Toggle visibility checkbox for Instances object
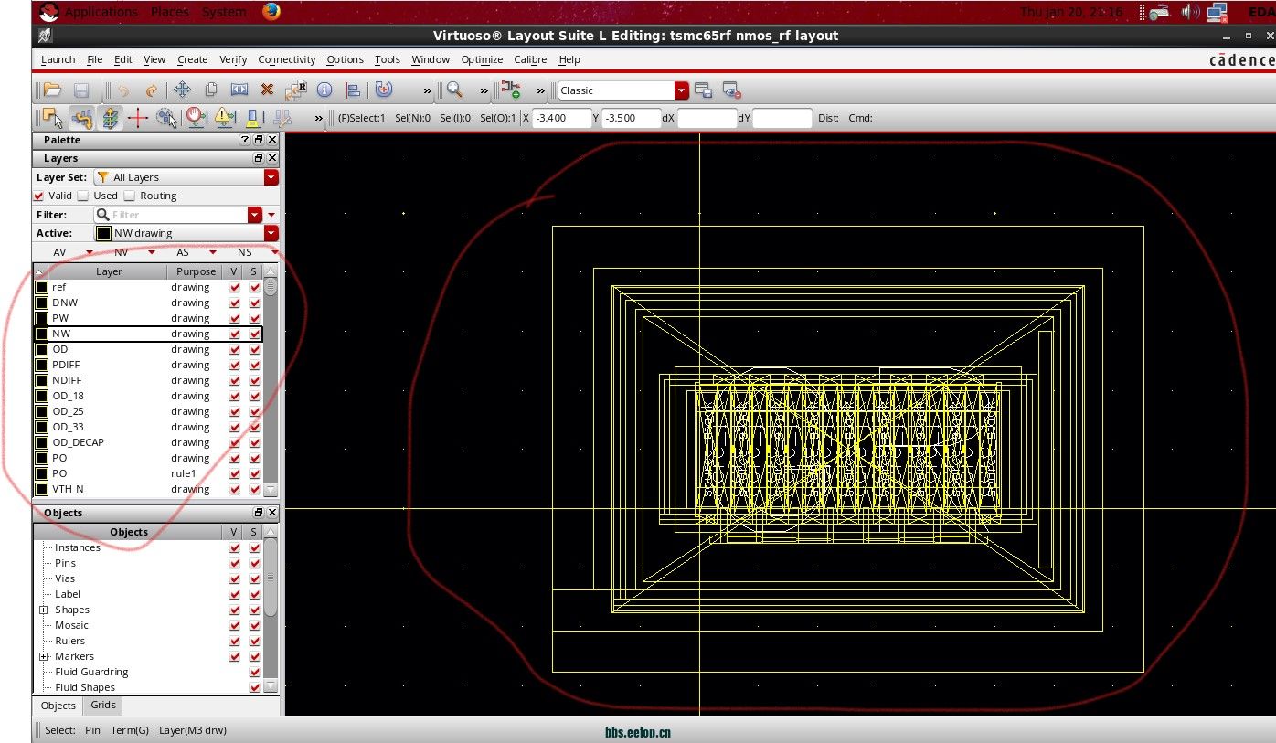Image resolution: width=1276 pixels, height=743 pixels. [x=235, y=547]
